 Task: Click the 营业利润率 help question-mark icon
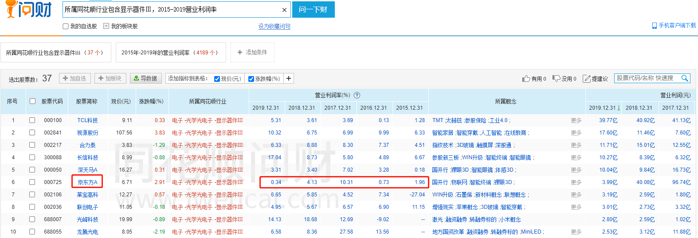(357, 95)
